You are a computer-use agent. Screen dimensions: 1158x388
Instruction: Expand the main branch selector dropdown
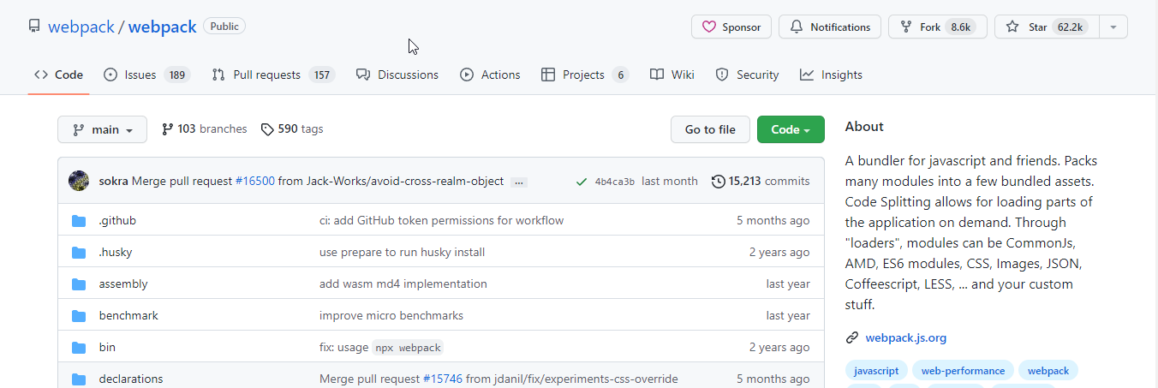[x=103, y=129]
